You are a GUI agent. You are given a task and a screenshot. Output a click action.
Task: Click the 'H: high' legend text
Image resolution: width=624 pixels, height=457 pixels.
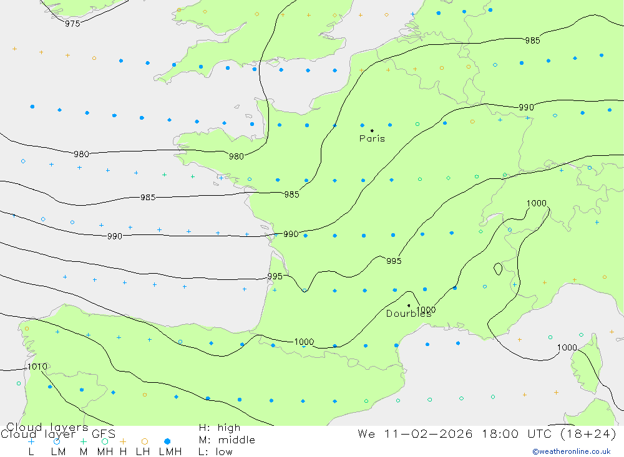(x=220, y=428)
